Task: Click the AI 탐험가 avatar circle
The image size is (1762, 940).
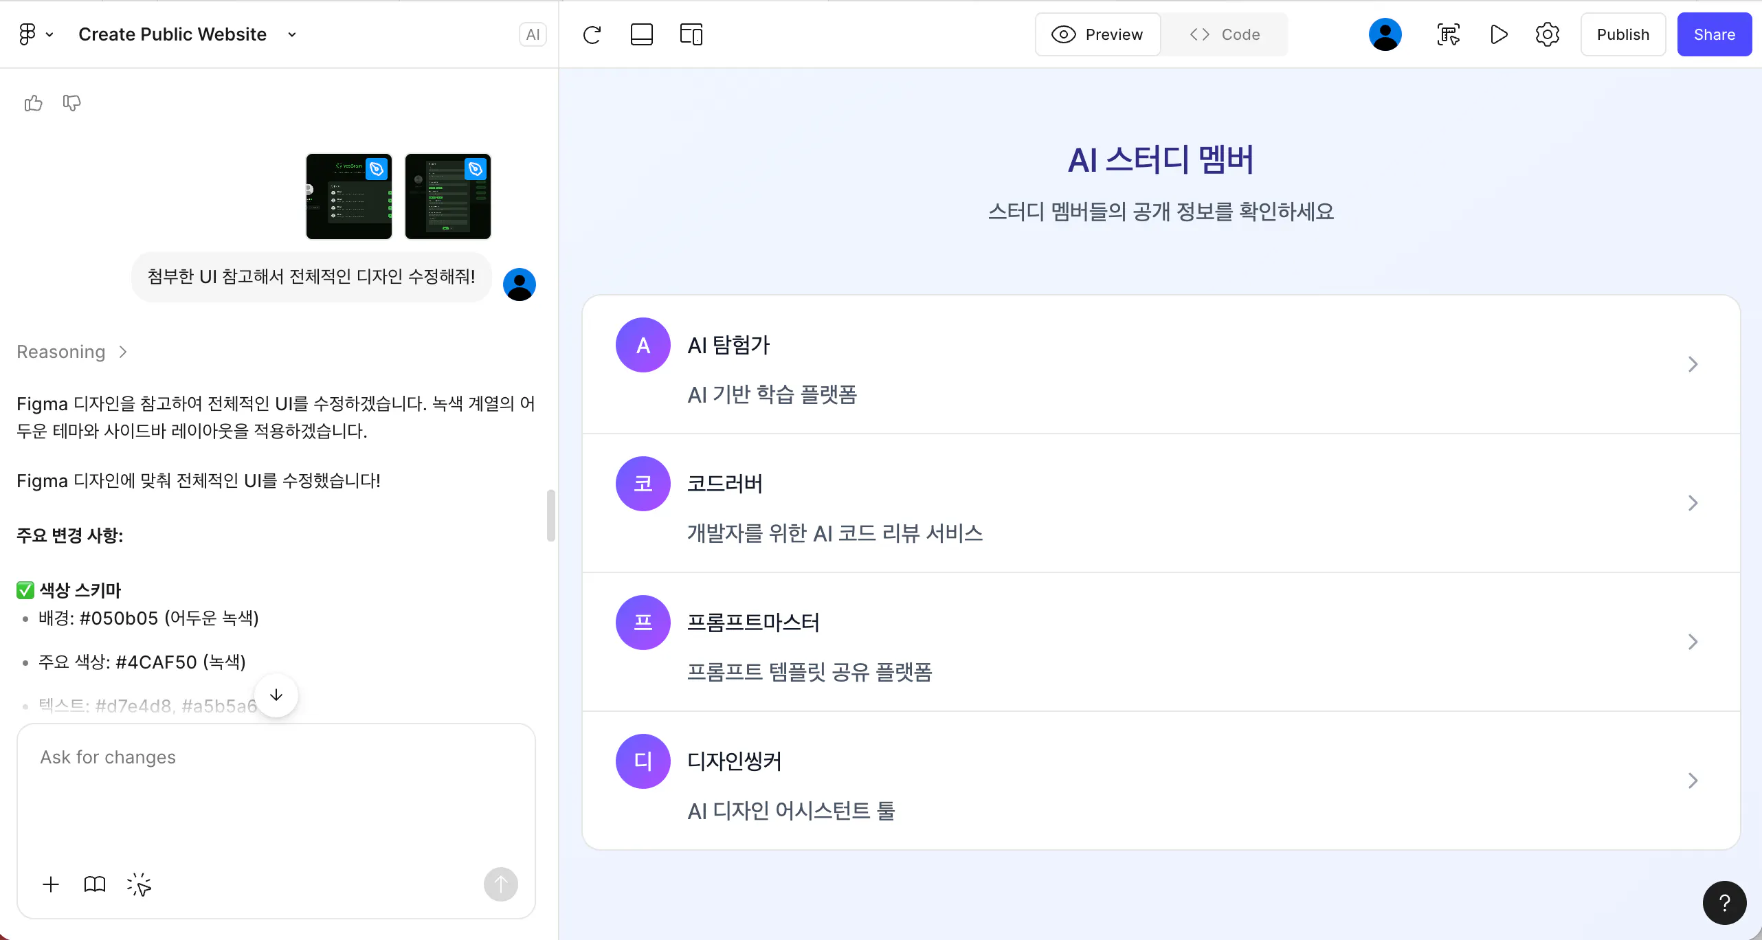Action: point(643,345)
